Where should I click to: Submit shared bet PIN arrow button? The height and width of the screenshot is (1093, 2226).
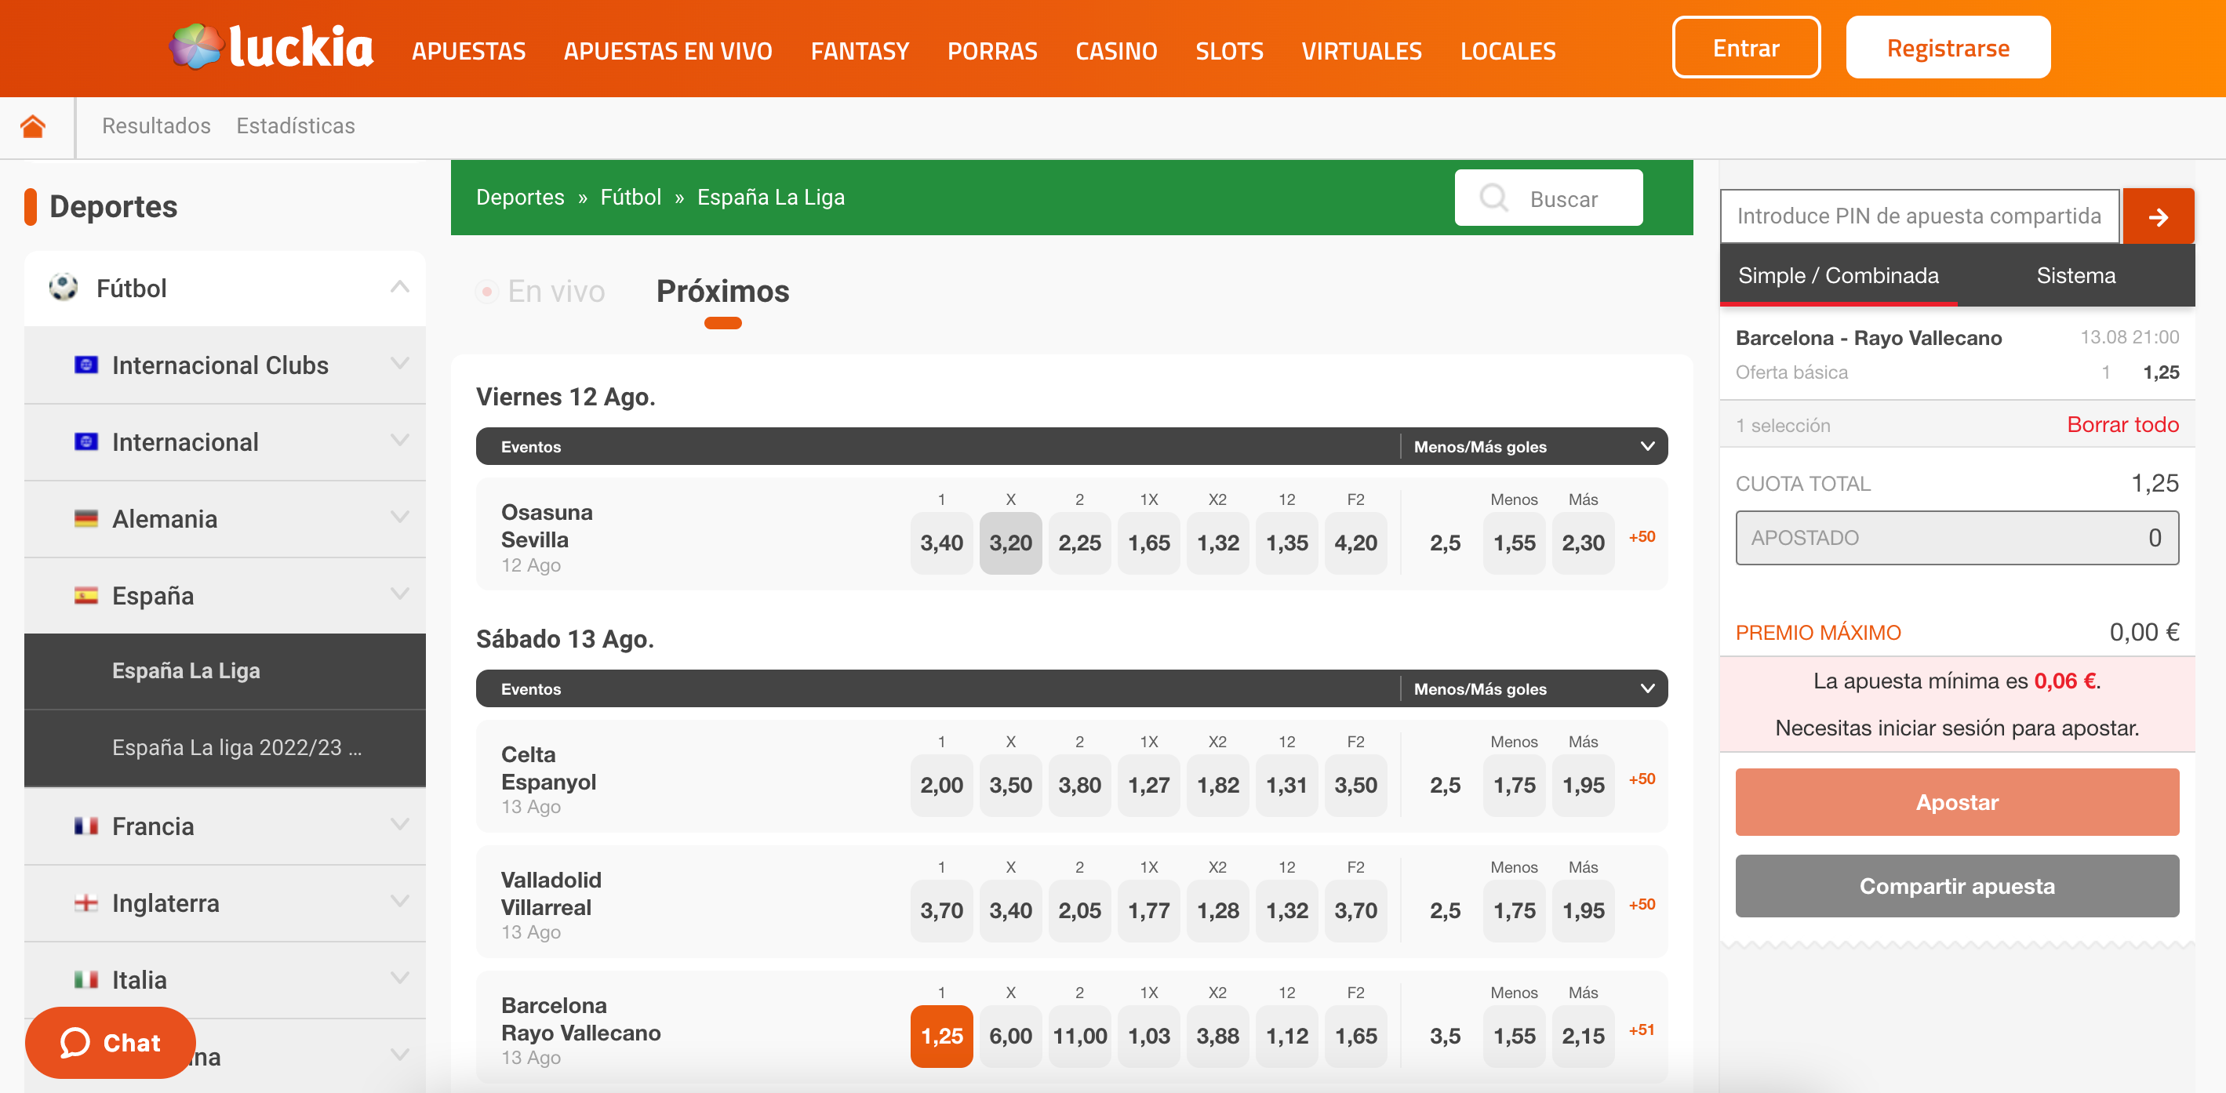(2158, 216)
